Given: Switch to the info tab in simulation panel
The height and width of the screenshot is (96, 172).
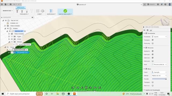Looking at the screenshot, I should click(x=148, y=30).
